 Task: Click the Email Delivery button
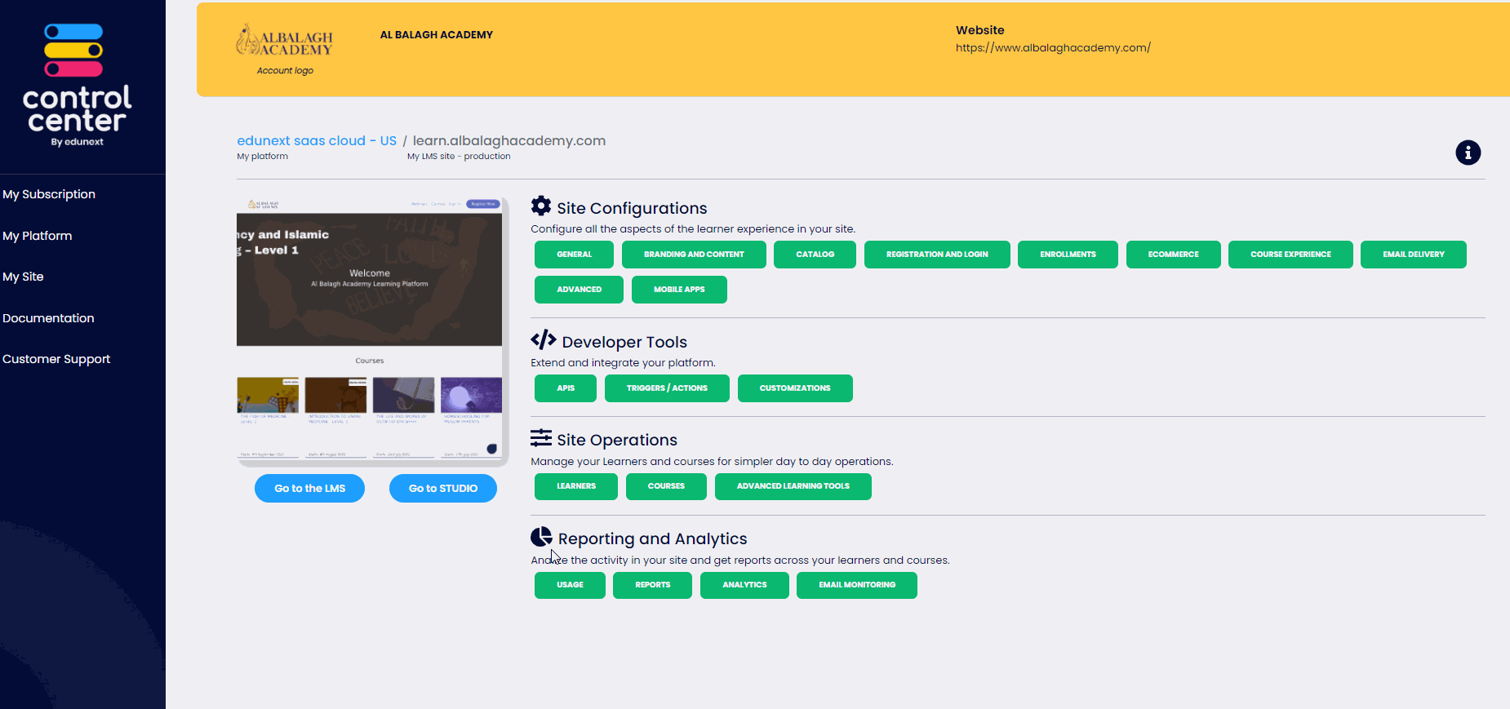coord(1414,255)
